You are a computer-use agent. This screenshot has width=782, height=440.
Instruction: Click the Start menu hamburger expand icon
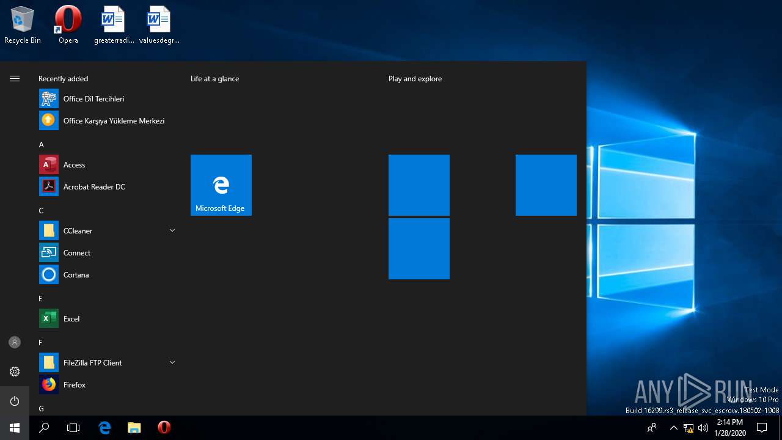pos(15,78)
